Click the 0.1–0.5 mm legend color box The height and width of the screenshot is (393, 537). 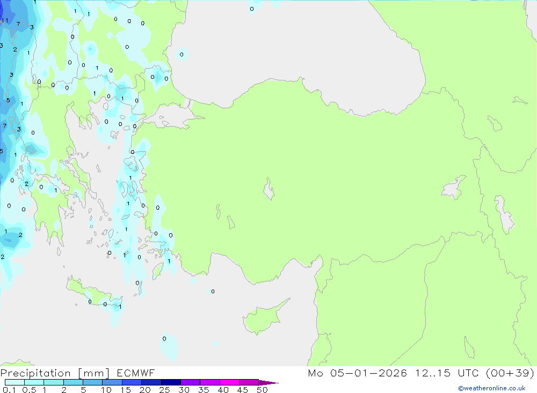click(x=14, y=382)
